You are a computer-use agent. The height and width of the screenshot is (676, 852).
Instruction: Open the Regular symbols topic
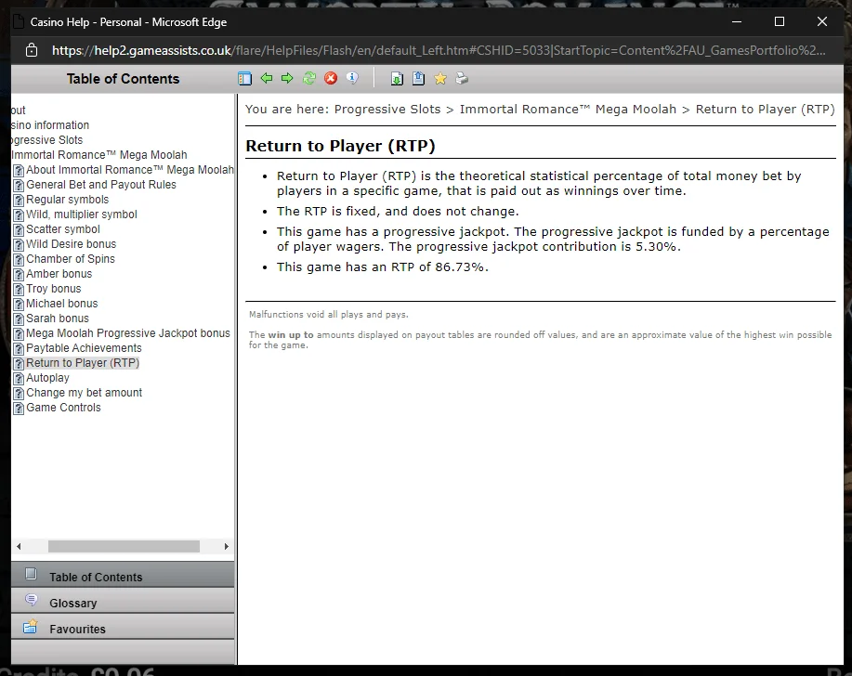(68, 200)
